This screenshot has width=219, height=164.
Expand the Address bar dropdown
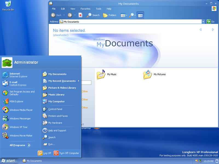(203, 22)
